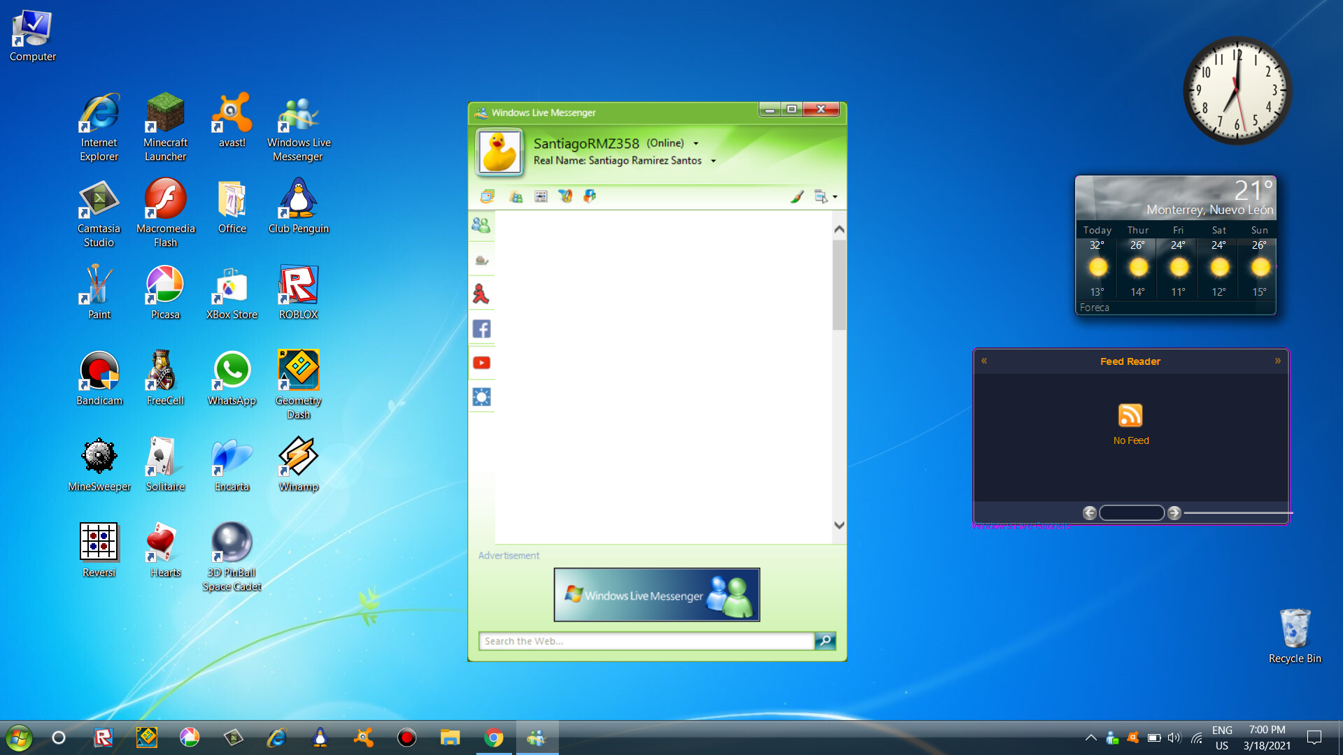Select the Windows Live Messenger desktop icon
The image size is (1343, 755).
coord(299,127)
